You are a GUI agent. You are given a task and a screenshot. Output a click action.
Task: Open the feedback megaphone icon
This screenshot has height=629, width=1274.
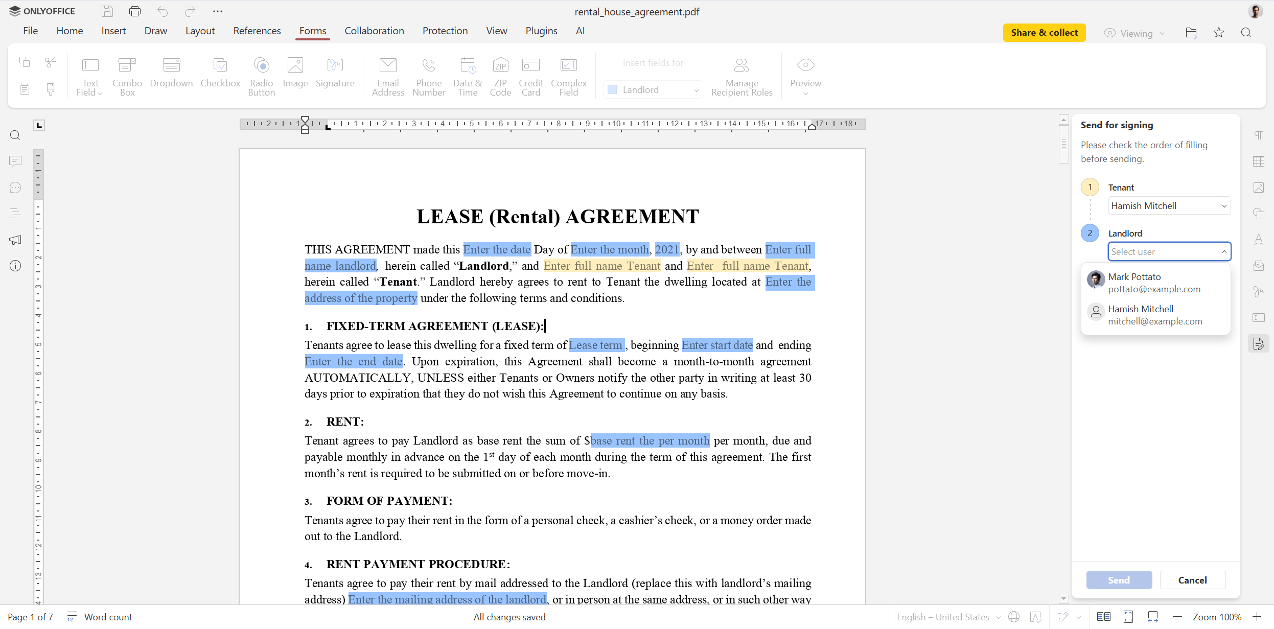click(15, 240)
